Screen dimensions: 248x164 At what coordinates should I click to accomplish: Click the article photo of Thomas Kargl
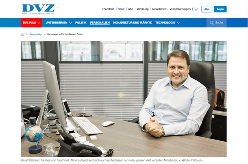tap(124, 99)
